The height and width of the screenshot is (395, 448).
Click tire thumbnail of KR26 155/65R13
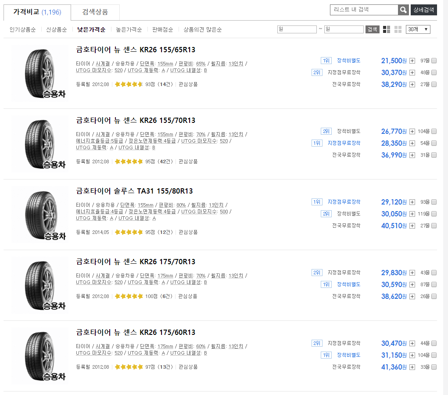click(40, 73)
